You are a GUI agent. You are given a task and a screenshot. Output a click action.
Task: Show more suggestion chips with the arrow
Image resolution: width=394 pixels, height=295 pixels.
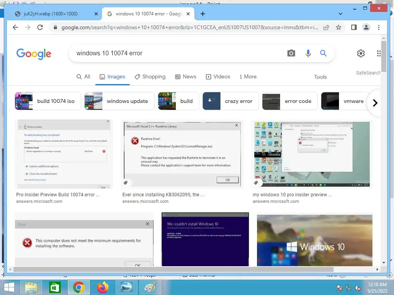click(375, 103)
